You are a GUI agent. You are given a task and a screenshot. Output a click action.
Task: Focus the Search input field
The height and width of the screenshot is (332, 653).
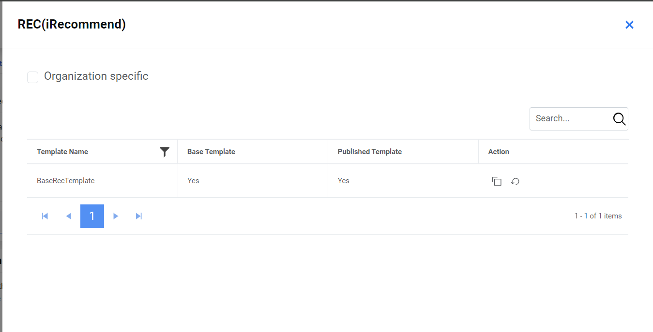click(x=569, y=119)
